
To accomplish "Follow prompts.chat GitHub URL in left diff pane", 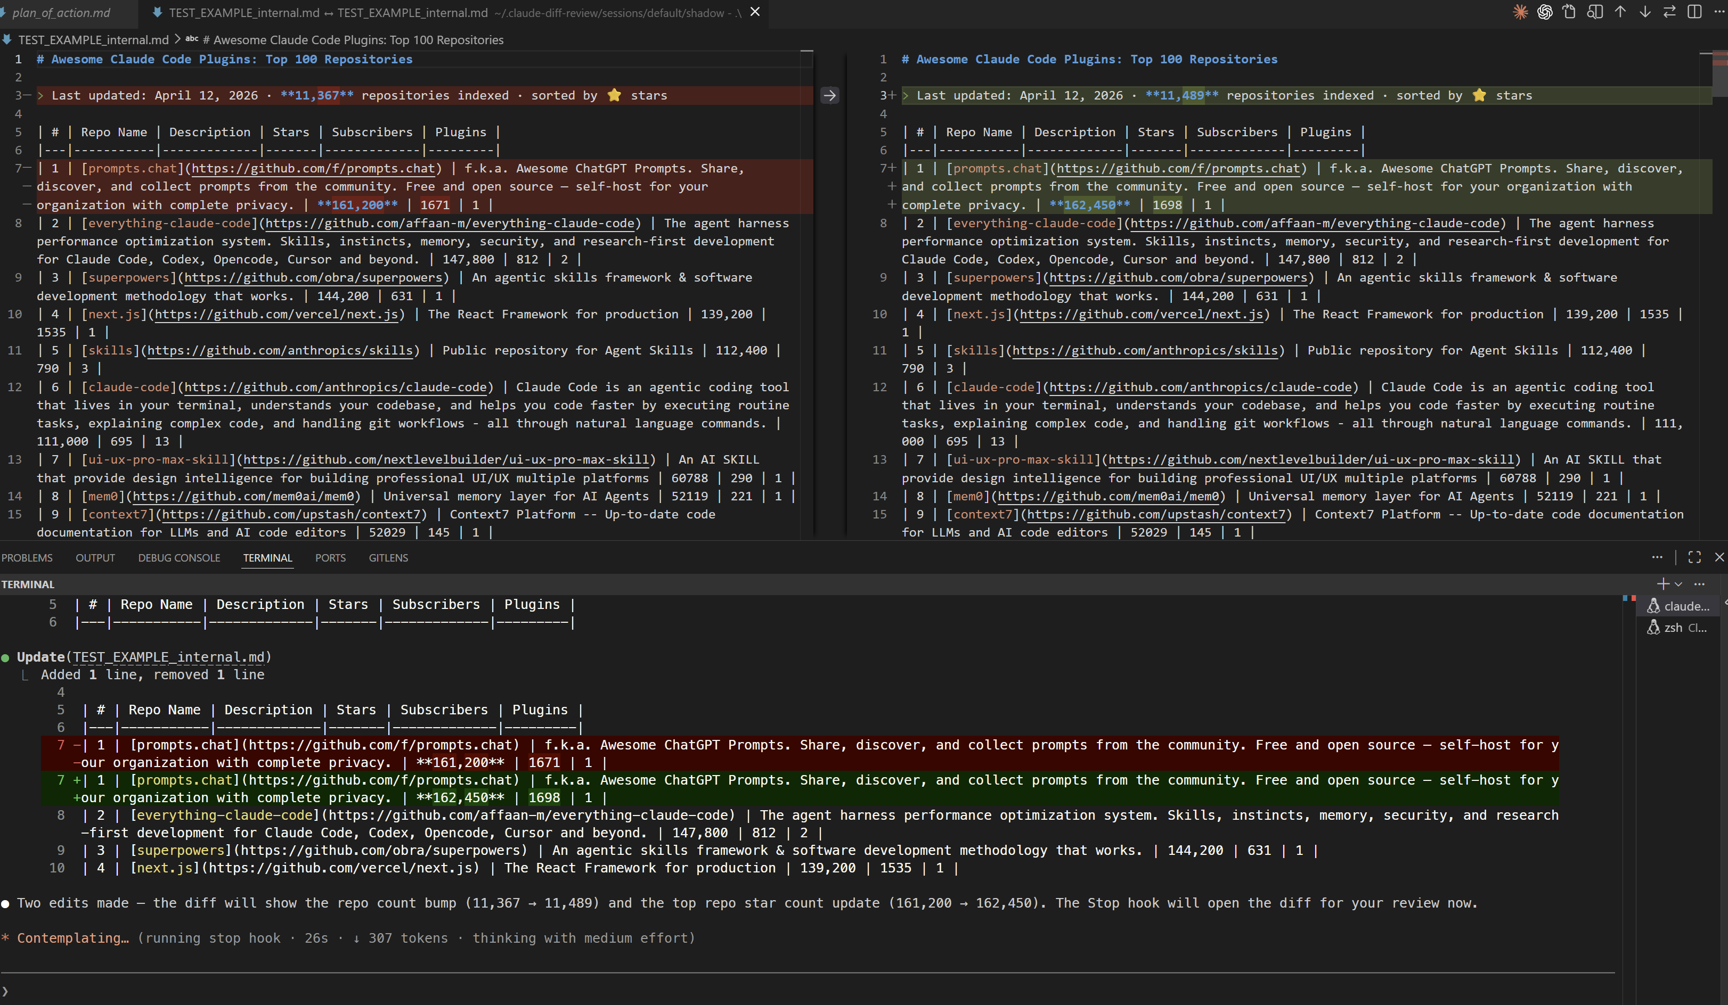I will [x=314, y=169].
